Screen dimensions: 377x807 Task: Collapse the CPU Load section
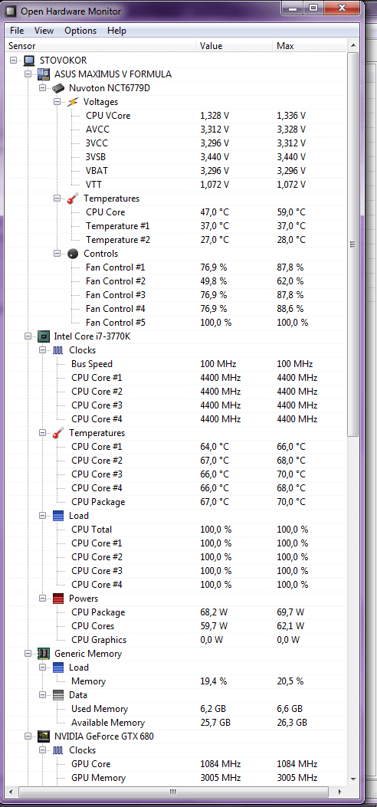[x=43, y=516]
